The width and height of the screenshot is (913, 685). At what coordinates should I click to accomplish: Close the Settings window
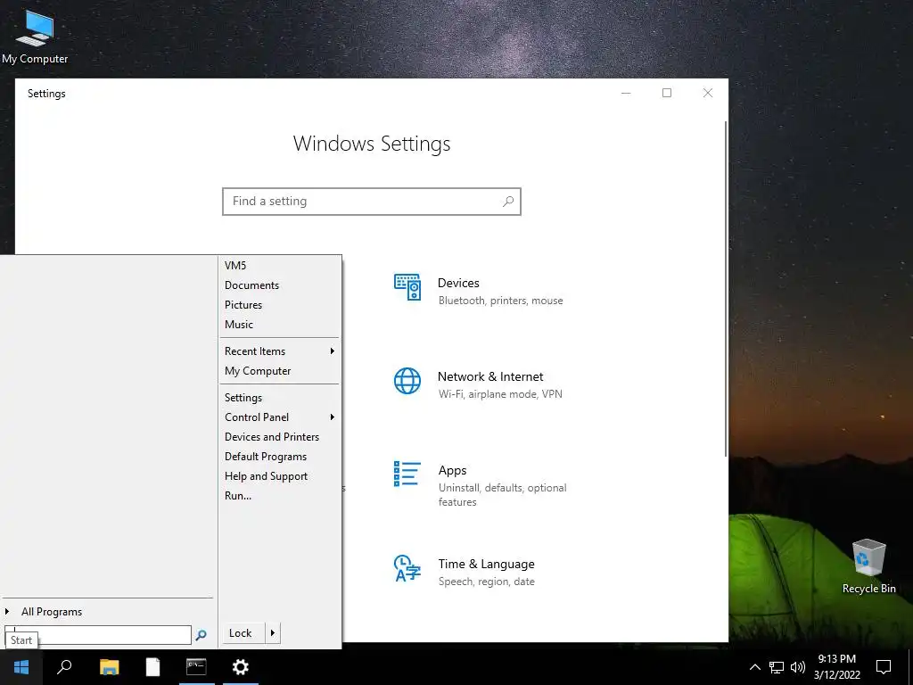(707, 93)
